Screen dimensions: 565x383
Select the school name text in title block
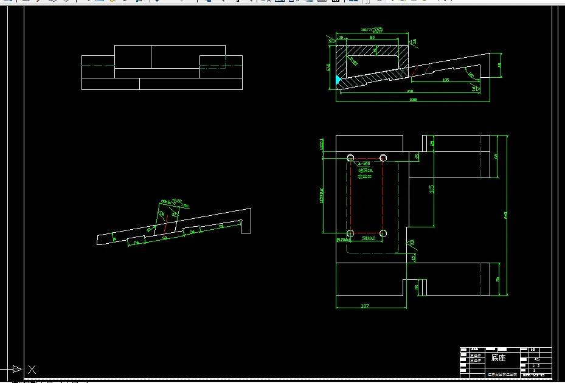pyautogui.click(x=502, y=374)
